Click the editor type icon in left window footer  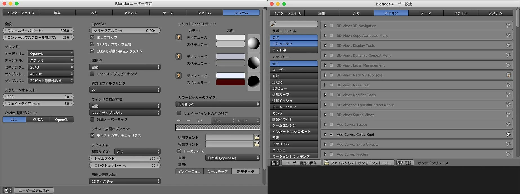[7, 191]
